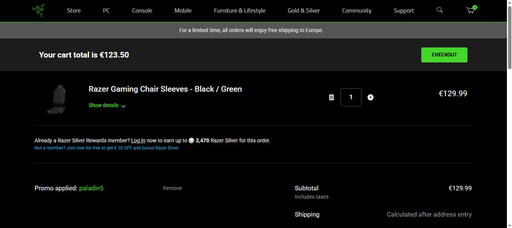Click the Shipping label

point(307,214)
